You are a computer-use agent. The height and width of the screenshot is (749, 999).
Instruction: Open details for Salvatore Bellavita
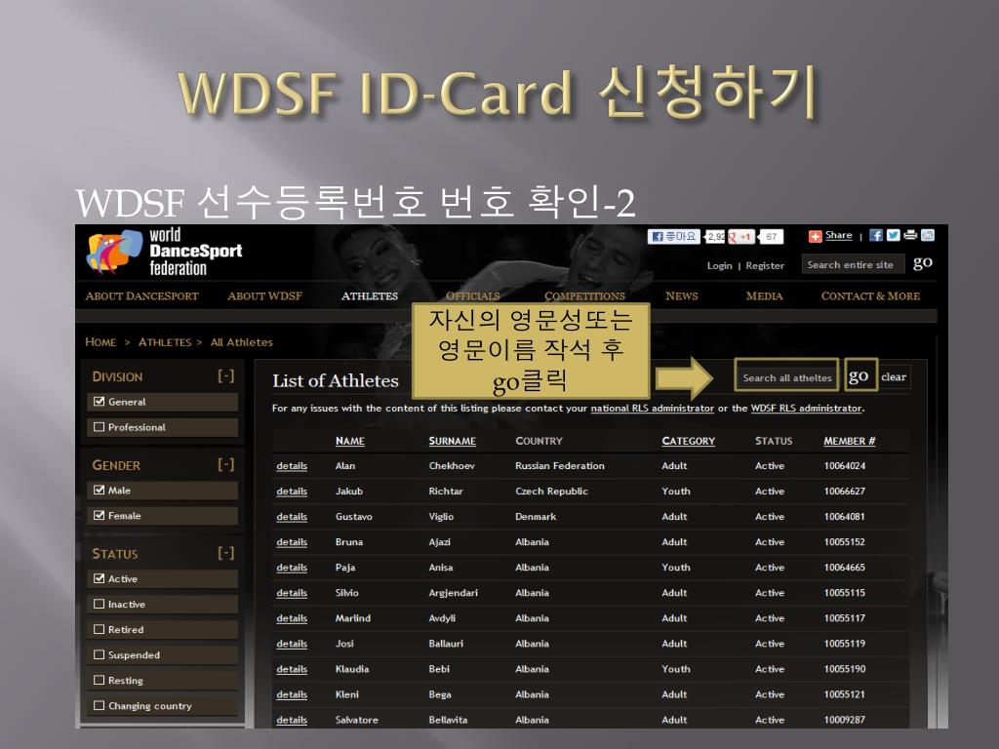pos(292,721)
